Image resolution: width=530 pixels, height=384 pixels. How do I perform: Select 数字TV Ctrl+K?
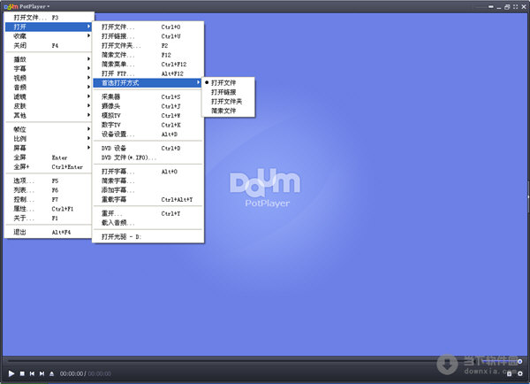point(148,125)
